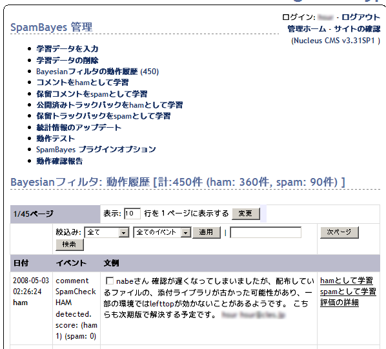The width and height of the screenshot is (386, 349).
Task: Select 保留トラックバックをspamとして学習 link
Action: (103, 116)
